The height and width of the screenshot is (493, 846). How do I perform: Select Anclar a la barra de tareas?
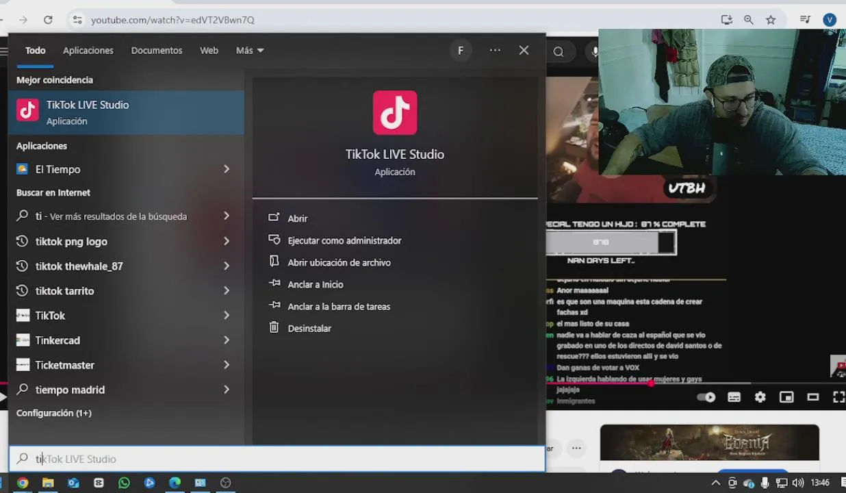339,306
